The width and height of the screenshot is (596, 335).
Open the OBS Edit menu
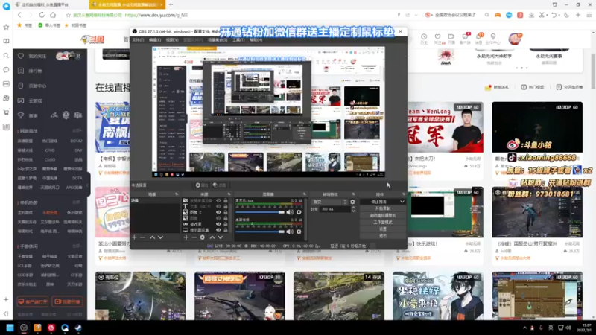(x=155, y=40)
